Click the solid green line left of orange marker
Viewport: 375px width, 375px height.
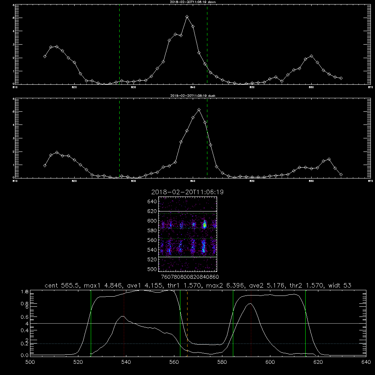pos(180,323)
